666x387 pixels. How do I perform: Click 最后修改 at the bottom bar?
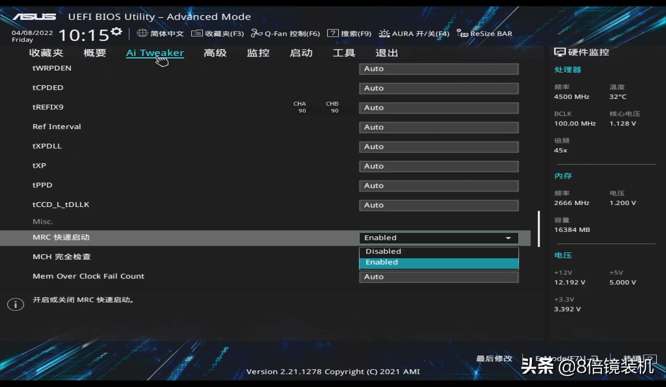tap(494, 358)
